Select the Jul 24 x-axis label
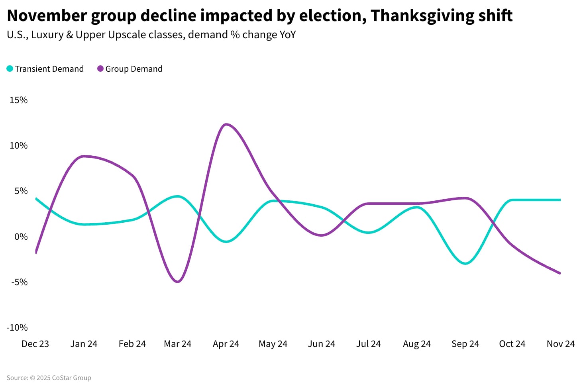Viewport: 585px width, 388px height. coord(368,344)
